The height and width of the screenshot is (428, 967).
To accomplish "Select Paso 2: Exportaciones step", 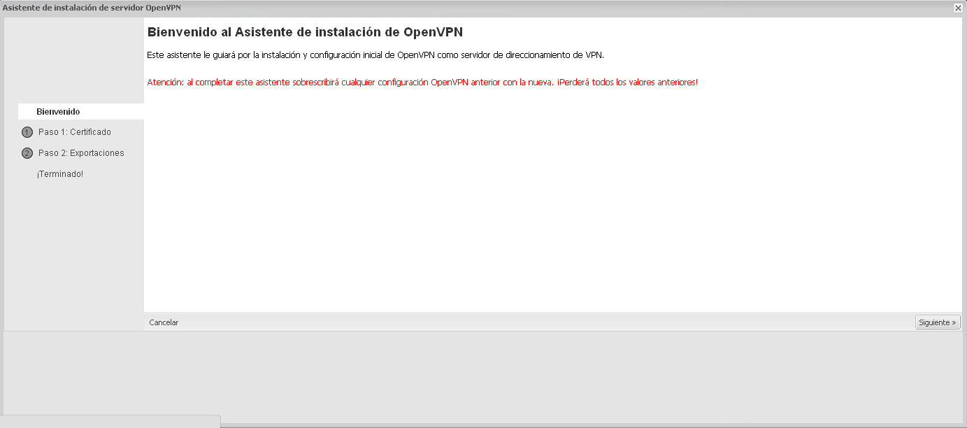I will 81,153.
